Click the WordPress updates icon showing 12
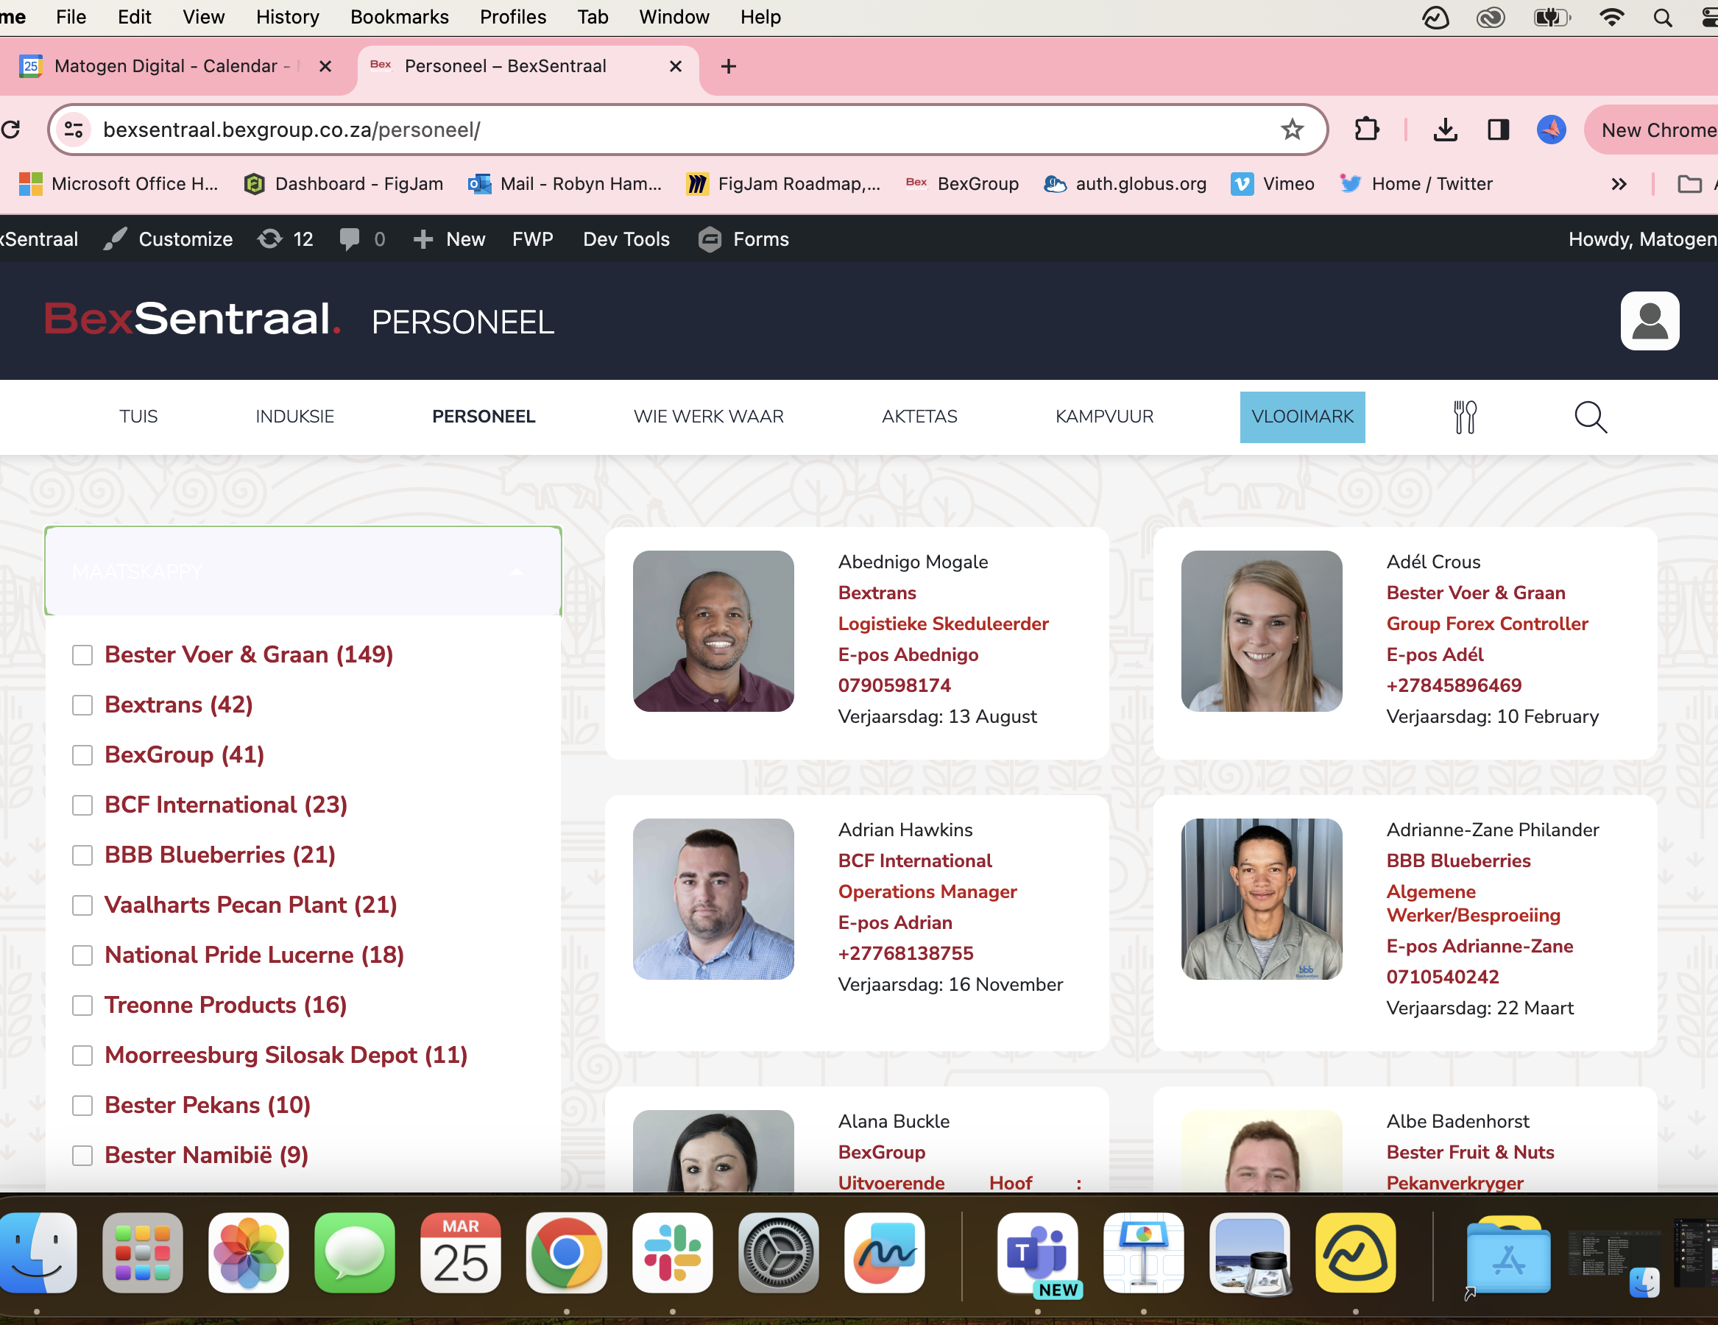Image resolution: width=1718 pixels, height=1325 pixels. point(286,239)
